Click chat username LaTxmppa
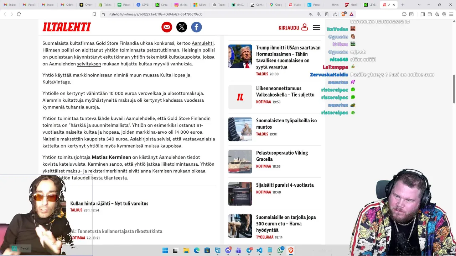This screenshot has width=456, height=256. pos(335,67)
